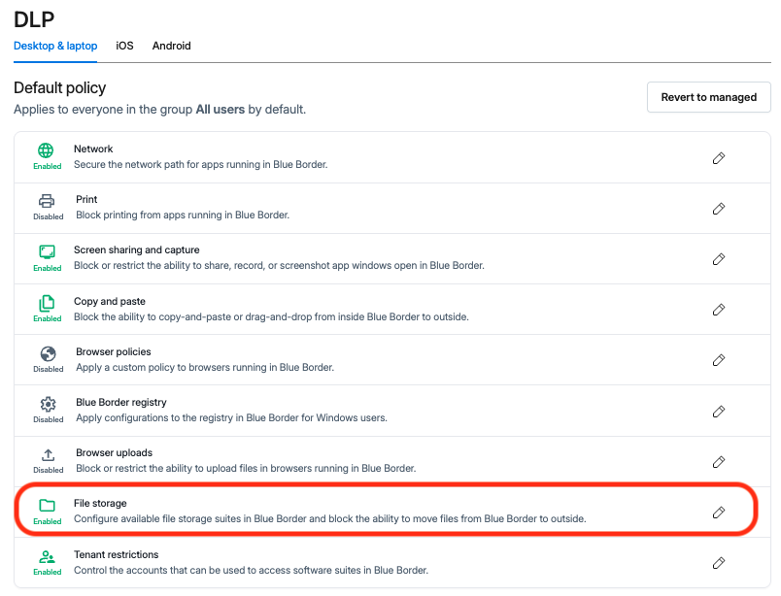Click the Revert to managed button
781x596 pixels.
709,97
